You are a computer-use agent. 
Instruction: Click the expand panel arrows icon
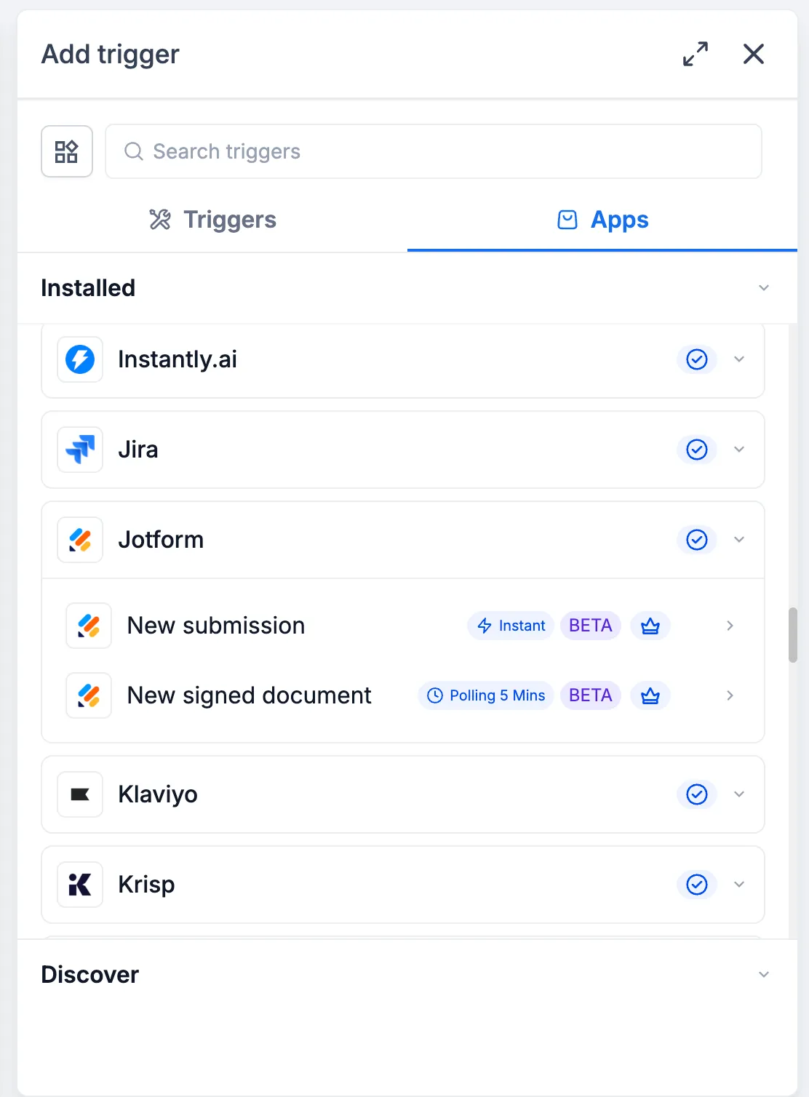coord(696,54)
